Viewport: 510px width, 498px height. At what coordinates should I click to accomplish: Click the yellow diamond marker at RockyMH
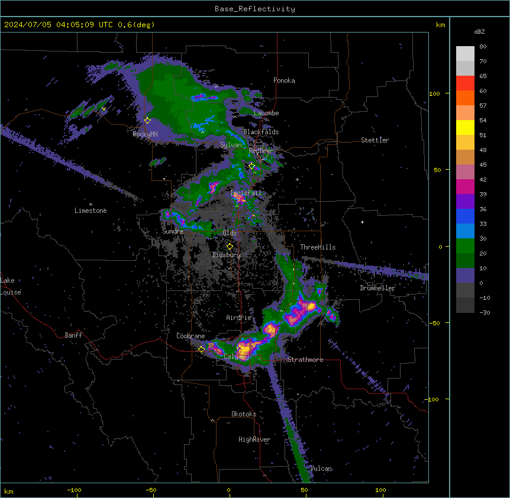(x=148, y=121)
